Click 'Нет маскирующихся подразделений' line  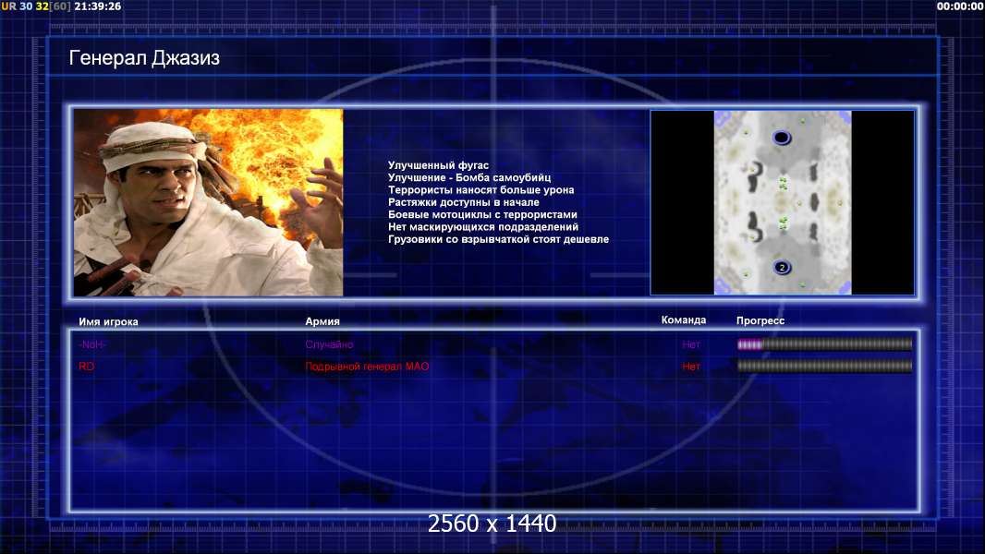click(483, 227)
